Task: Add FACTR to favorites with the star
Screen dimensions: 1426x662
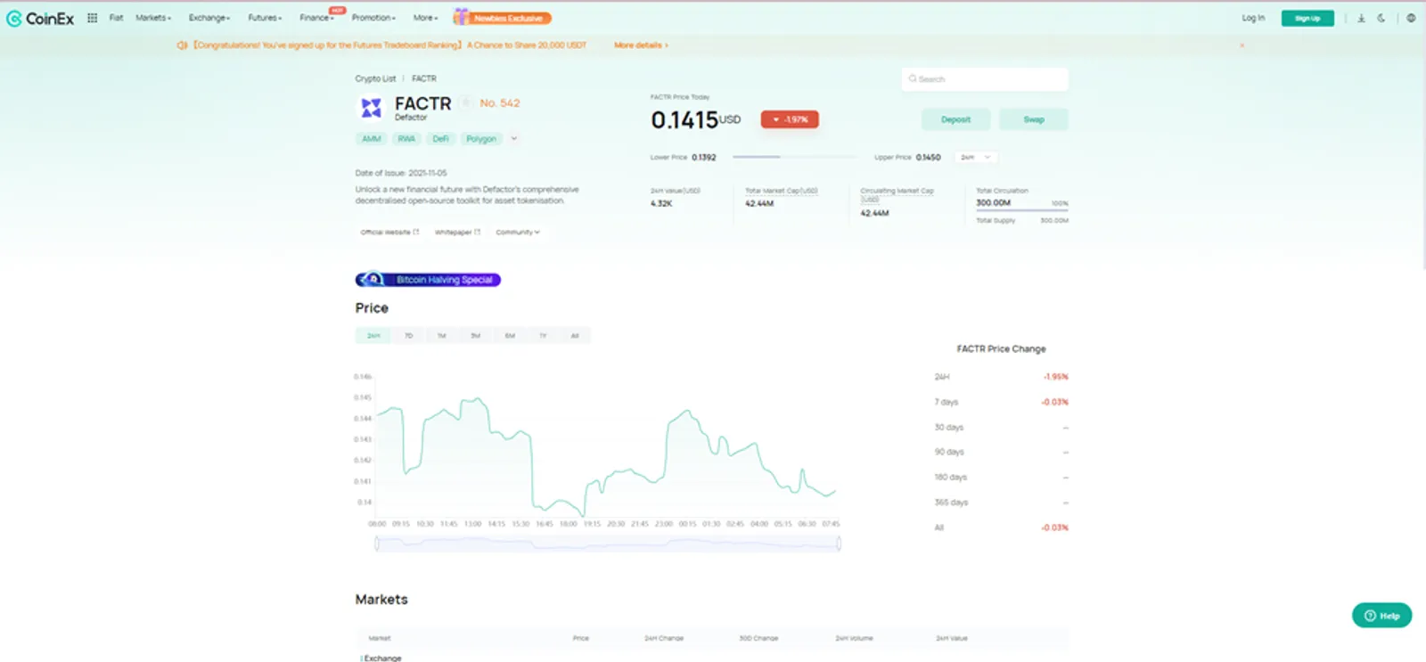Action: click(465, 103)
